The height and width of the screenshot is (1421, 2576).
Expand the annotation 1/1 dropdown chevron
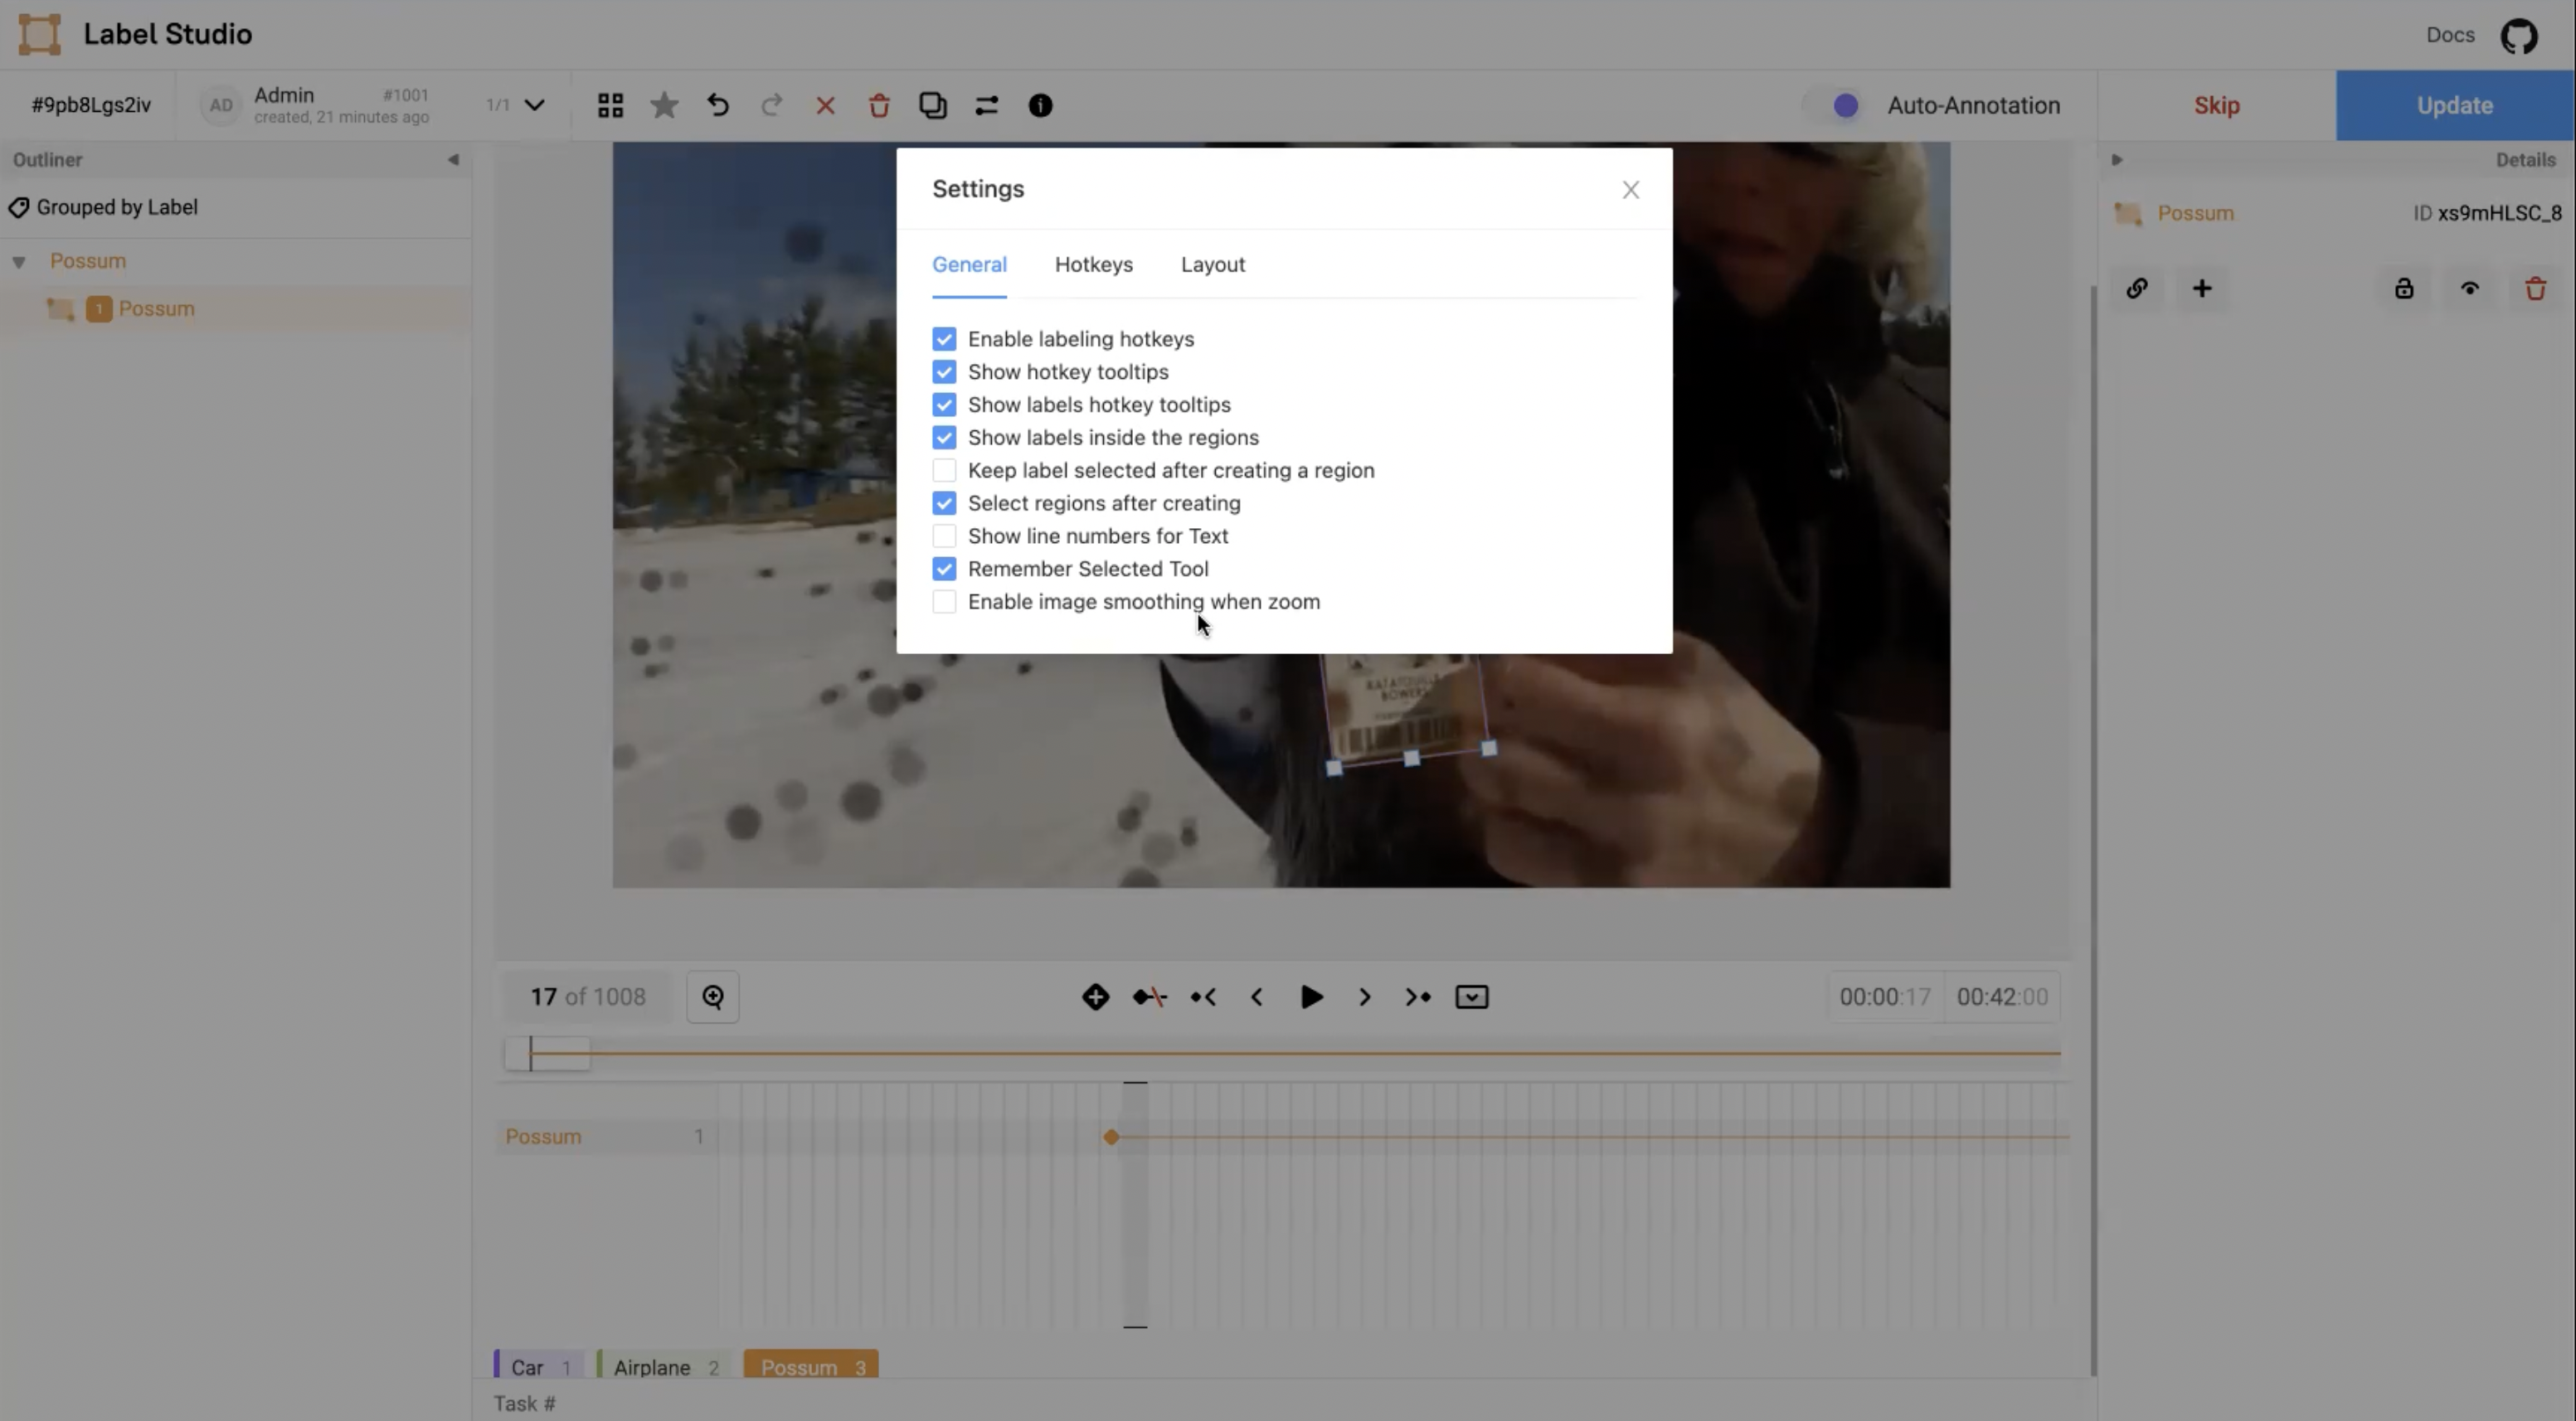[535, 105]
